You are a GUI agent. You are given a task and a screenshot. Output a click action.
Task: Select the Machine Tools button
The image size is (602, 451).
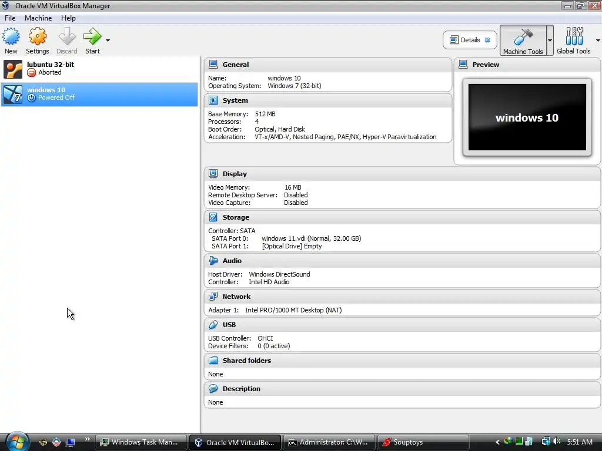click(x=523, y=41)
